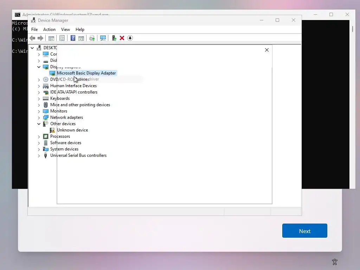
Task: Click the Mice and other pointing devices icon
Action: click(x=46, y=105)
